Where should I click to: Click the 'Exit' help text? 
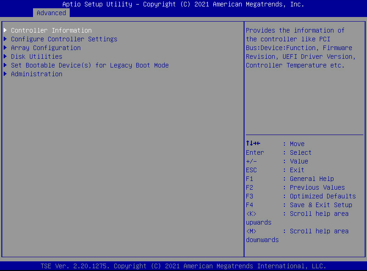[297, 170]
